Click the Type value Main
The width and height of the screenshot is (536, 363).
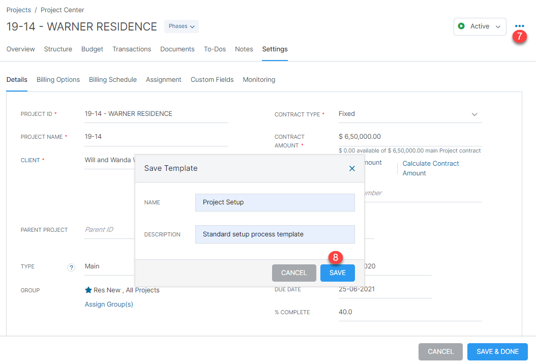point(92,266)
